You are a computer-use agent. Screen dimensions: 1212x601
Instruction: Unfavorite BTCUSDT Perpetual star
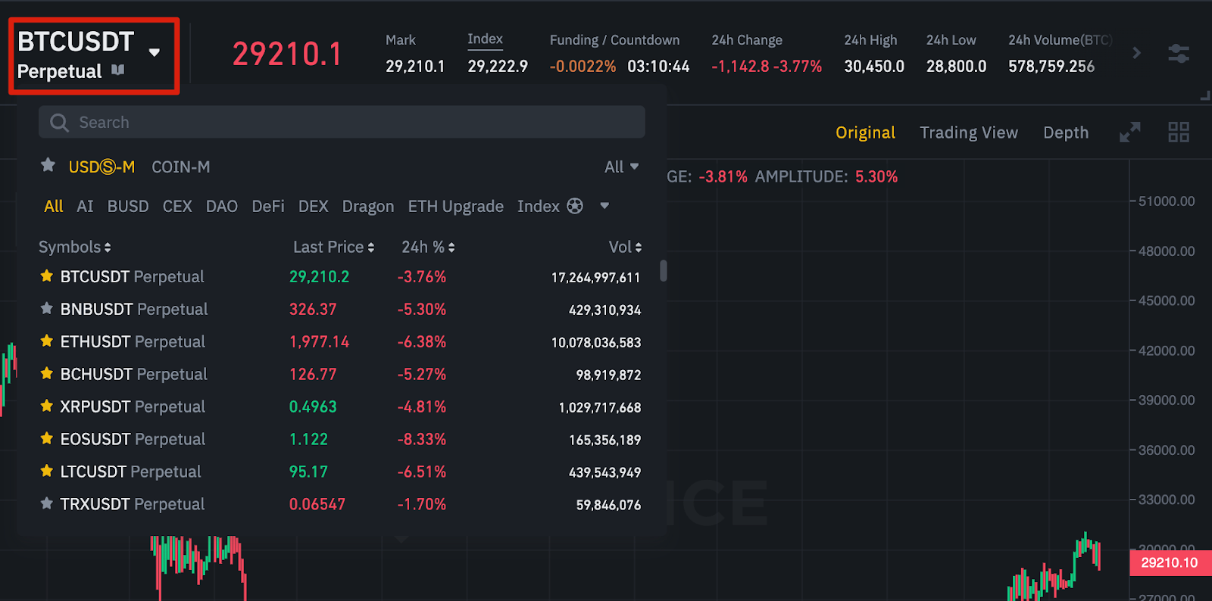(x=47, y=276)
